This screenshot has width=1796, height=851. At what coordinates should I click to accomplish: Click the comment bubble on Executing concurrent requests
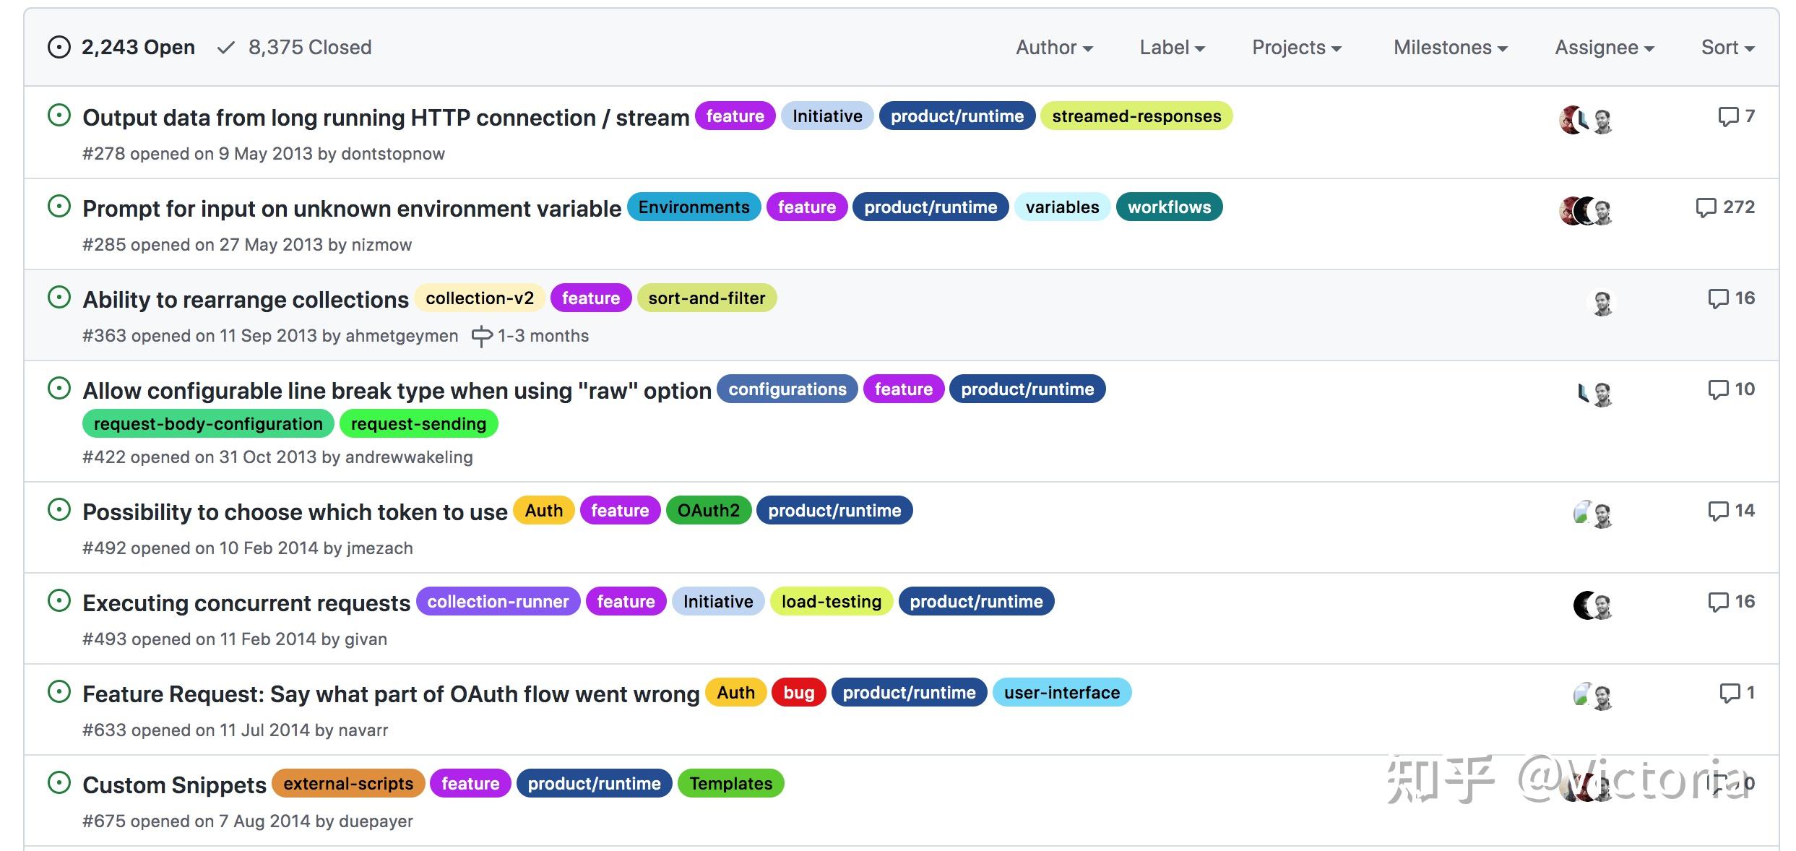(1717, 602)
